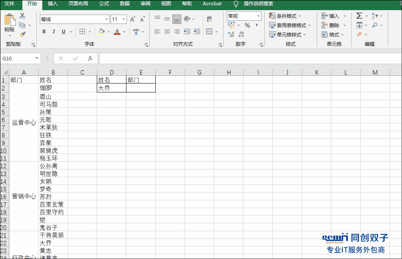
Task: Click the 粘贴 paste button
Action: (9, 23)
